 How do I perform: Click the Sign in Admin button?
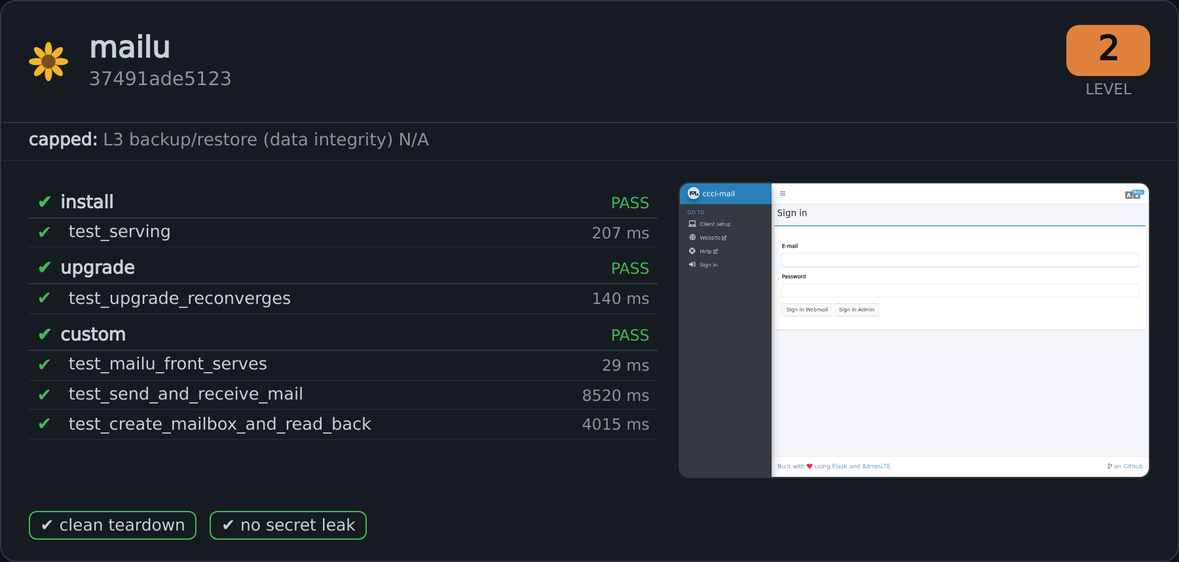(857, 310)
